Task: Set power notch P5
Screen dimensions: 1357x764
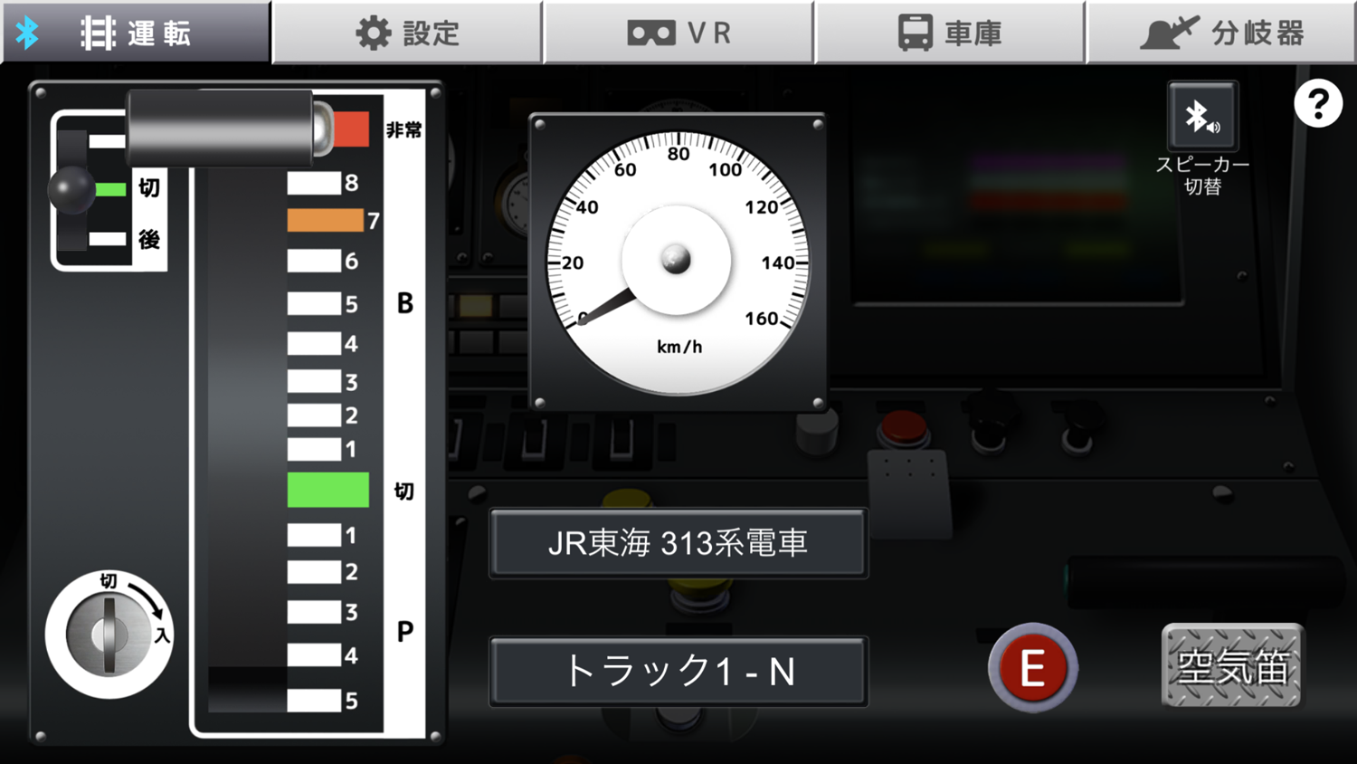Action: [x=314, y=700]
